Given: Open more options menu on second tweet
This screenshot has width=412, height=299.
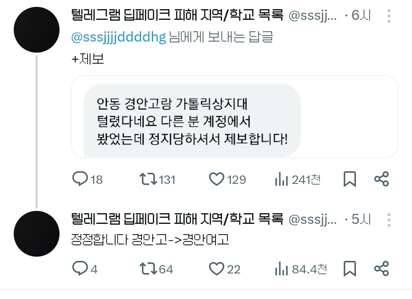Looking at the screenshot, I should pos(389,220).
